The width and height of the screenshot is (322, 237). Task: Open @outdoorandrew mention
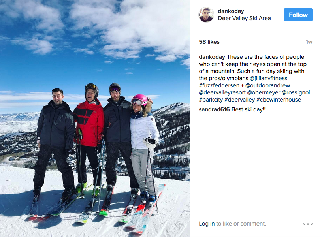tap(267, 85)
